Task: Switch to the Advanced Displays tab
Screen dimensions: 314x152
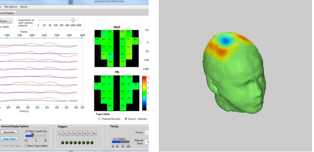Action: point(8,13)
